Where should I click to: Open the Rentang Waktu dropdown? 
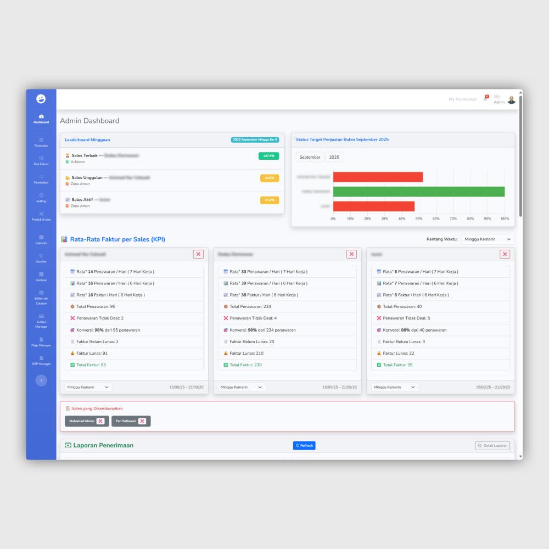488,239
